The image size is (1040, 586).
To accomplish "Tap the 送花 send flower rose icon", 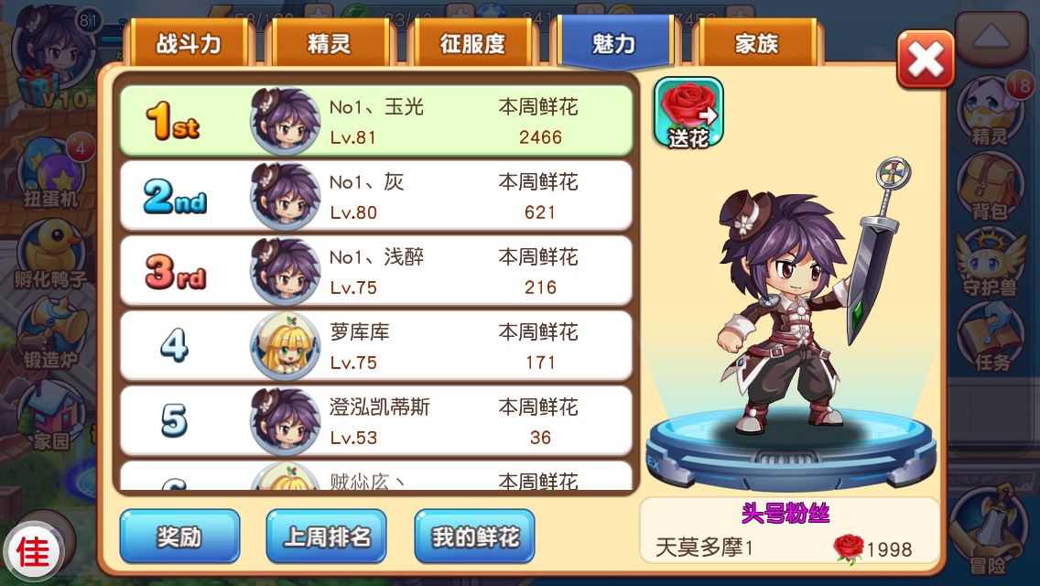I will tap(688, 113).
